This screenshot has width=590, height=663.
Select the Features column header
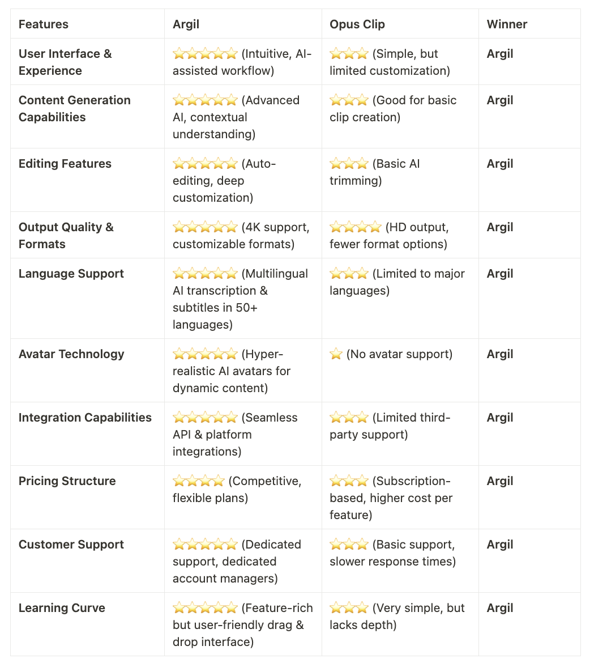(x=44, y=24)
